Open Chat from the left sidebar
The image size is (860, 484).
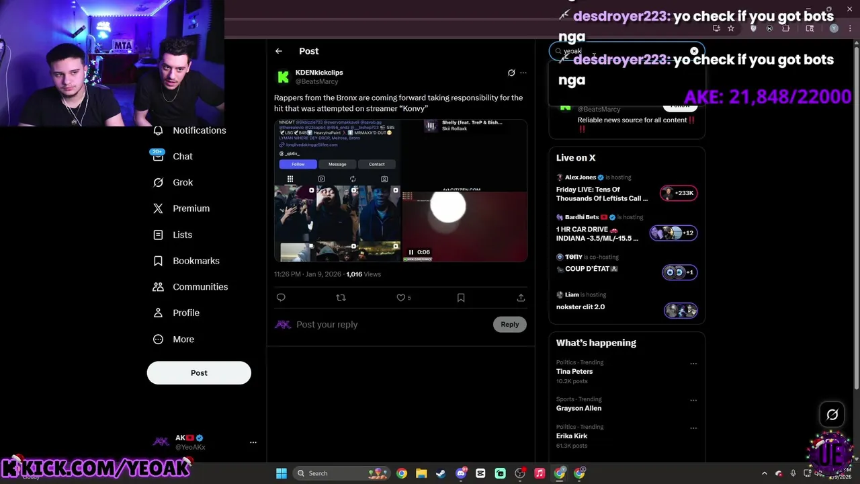coord(173,156)
